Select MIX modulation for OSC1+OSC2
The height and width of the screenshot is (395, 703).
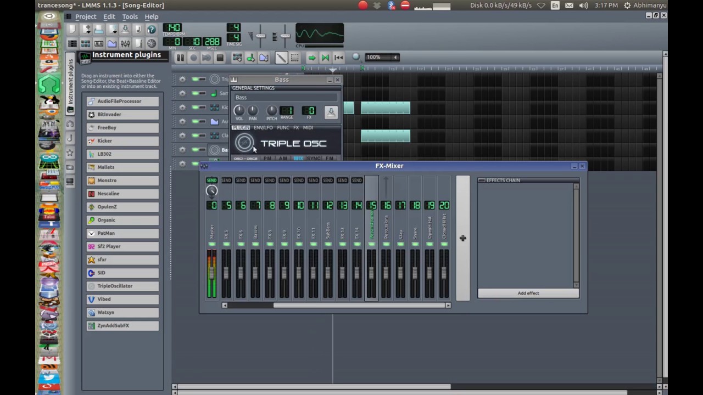tap(298, 159)
